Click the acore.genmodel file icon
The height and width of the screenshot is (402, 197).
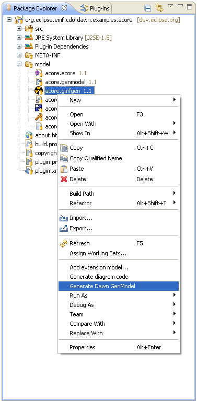(39, 82)
